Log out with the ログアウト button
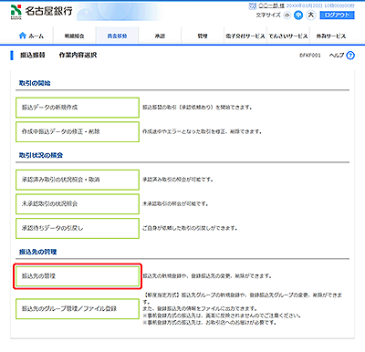365x352 pixels. 337,16
